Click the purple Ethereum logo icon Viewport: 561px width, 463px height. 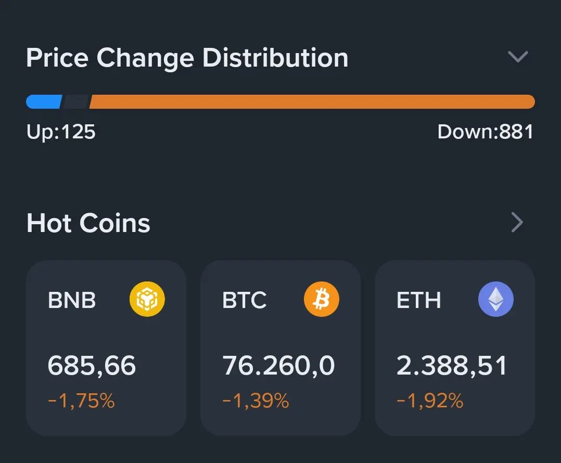click(495, 299)
